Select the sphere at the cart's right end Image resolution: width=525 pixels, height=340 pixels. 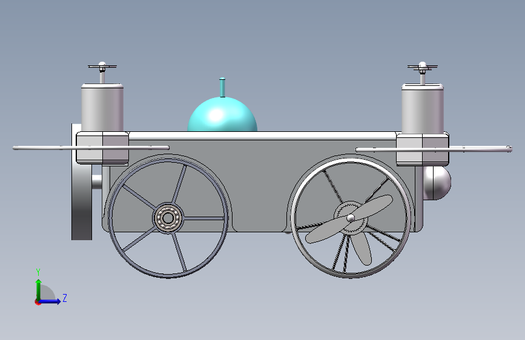coord(437,183)
